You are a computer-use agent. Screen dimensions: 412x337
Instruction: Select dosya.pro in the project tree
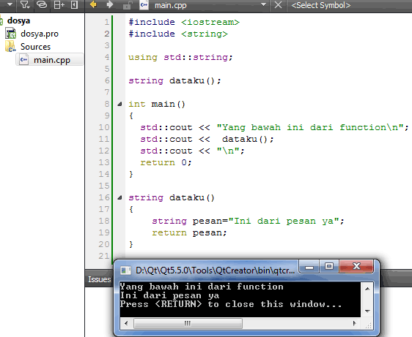(40, 34)
